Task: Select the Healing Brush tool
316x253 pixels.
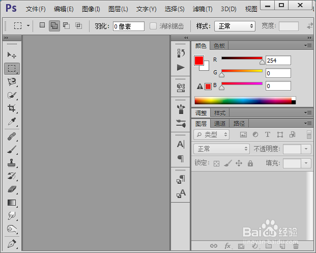Action: (x=12, y=136)
